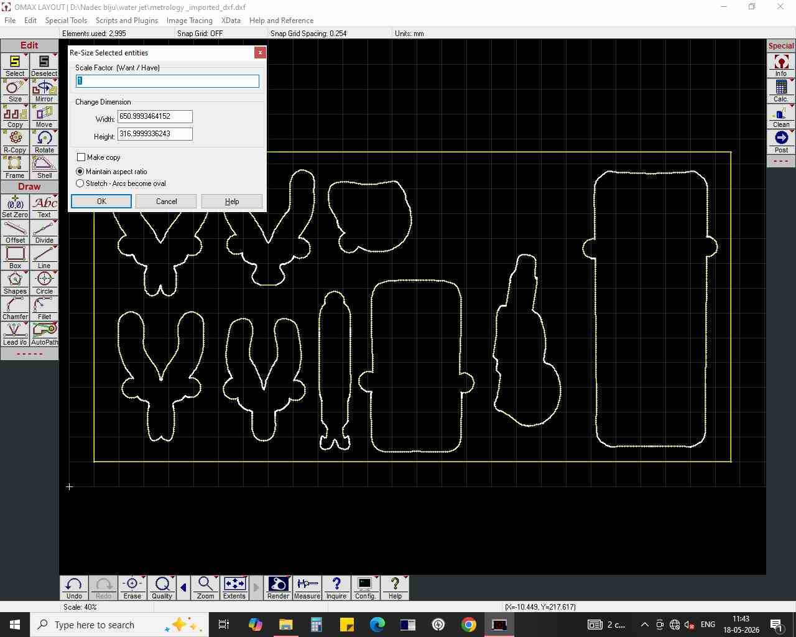Zoom to Extents

(234, 588)
